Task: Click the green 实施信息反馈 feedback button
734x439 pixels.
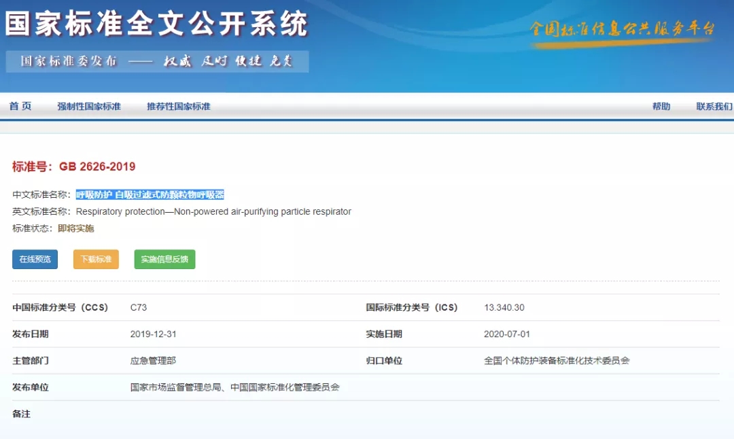Action: (x=164, y=259)
